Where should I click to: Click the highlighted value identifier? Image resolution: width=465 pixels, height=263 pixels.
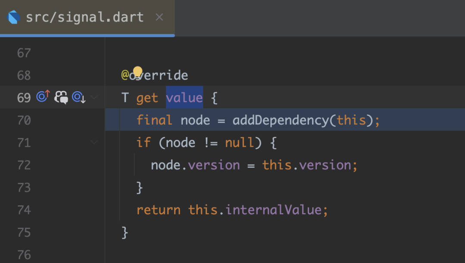click(184, 98)
